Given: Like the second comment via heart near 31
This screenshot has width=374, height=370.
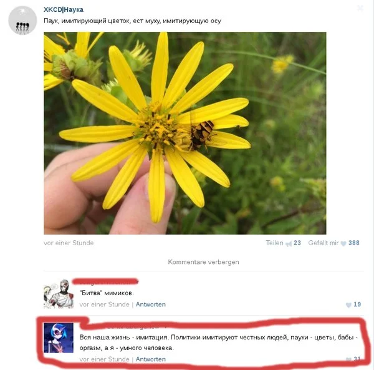Looking at the screenshot, I should click(x=348, y=359).
